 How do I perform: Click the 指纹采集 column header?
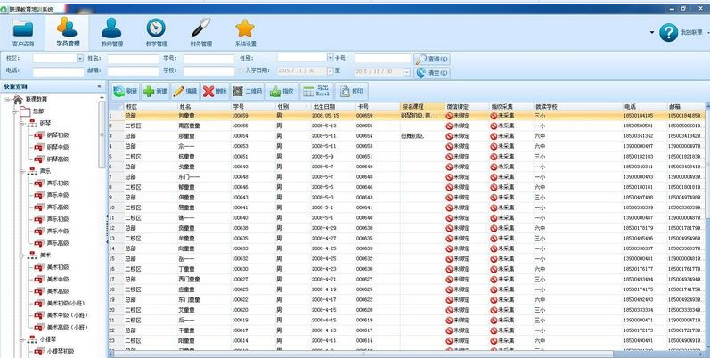511,107
